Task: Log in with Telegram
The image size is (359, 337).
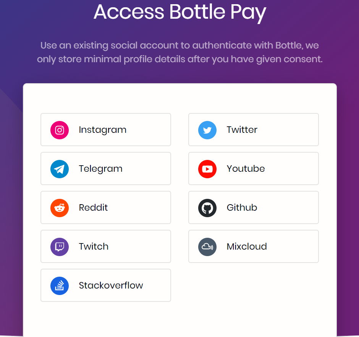Action: [x=105, y=169]
